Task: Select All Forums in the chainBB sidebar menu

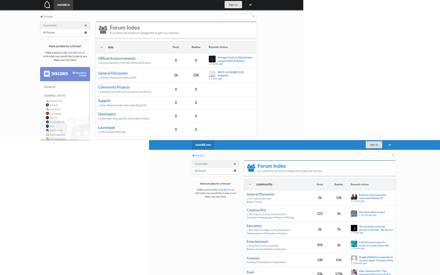Action: pos(215,171)
